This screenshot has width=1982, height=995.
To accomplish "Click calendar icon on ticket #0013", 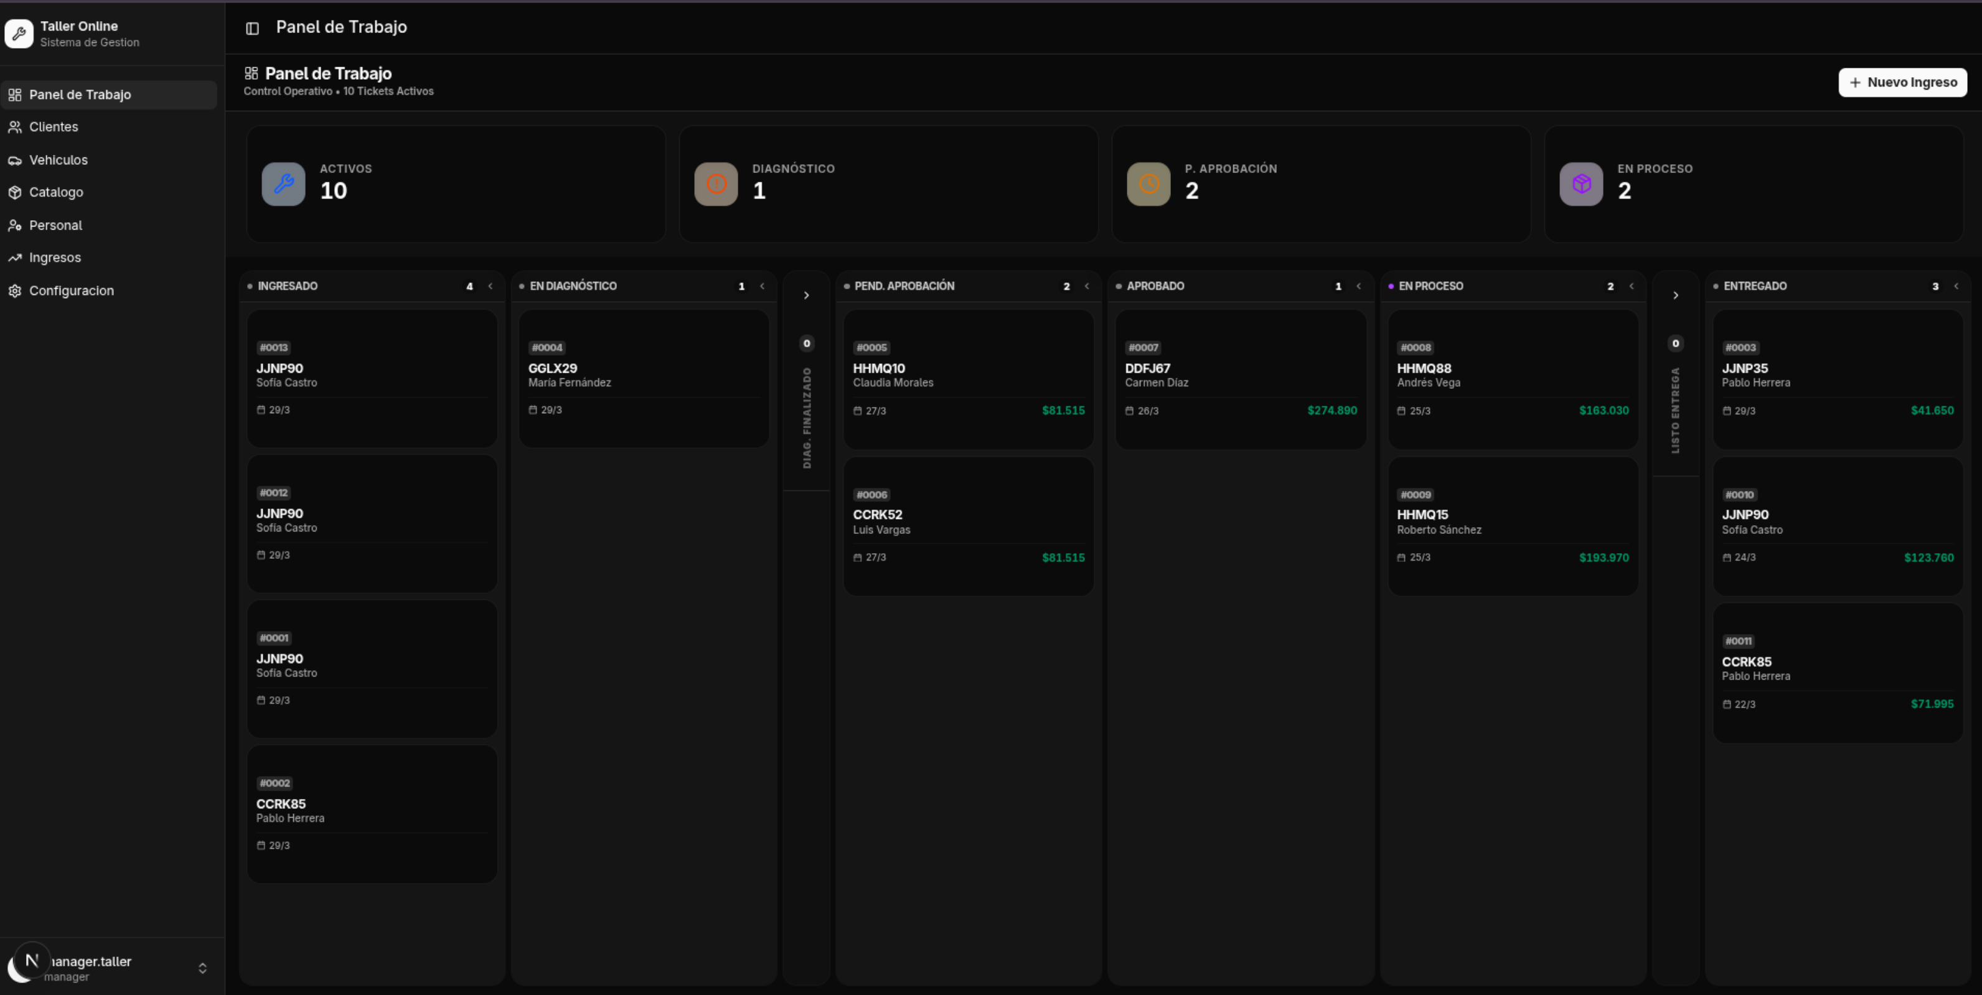I will click(261, 410).
